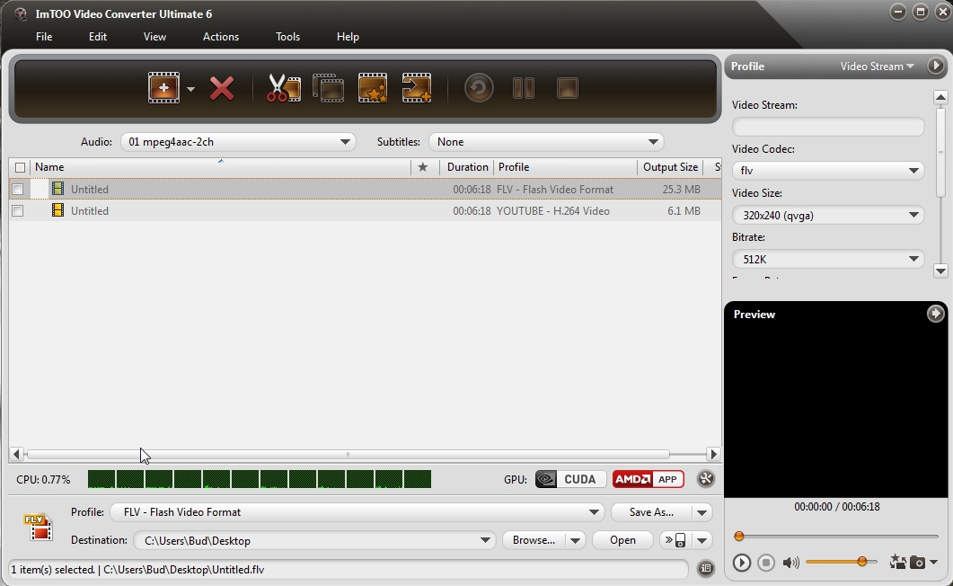Expand the Profile panel round arrow button

tap(936, 66)
